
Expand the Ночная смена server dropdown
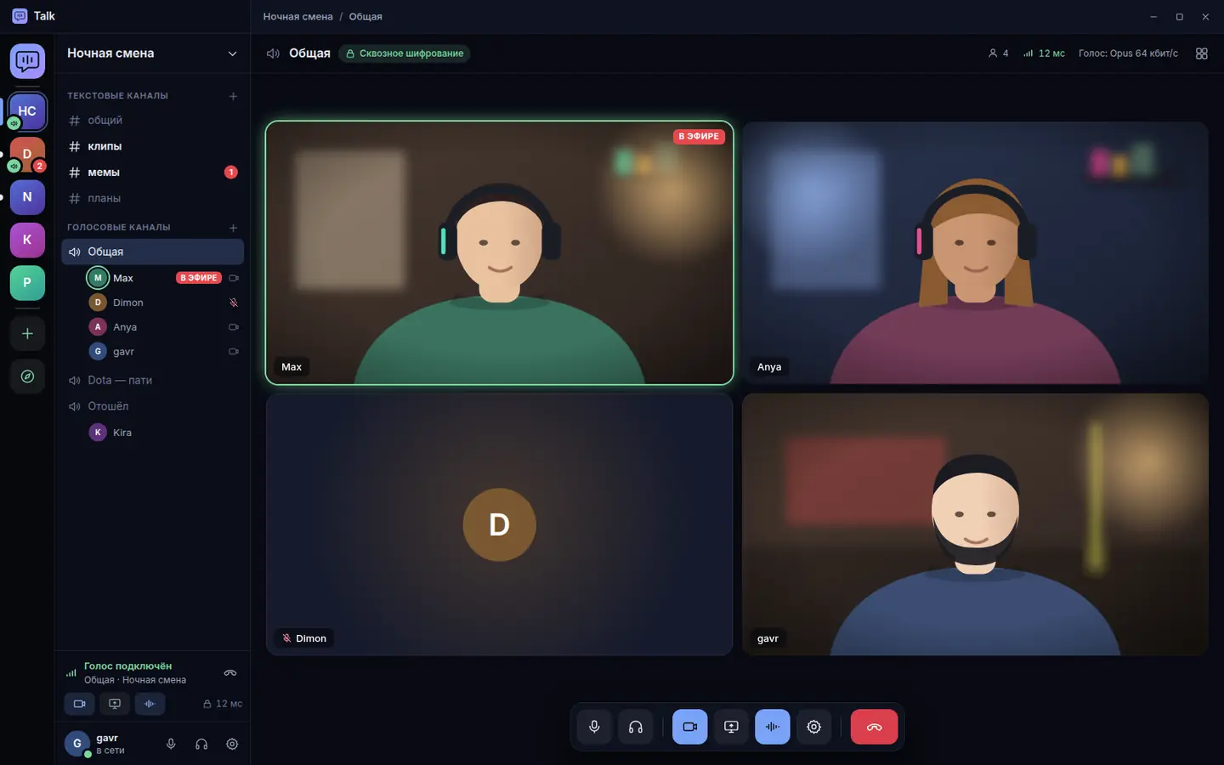point(232,54)
